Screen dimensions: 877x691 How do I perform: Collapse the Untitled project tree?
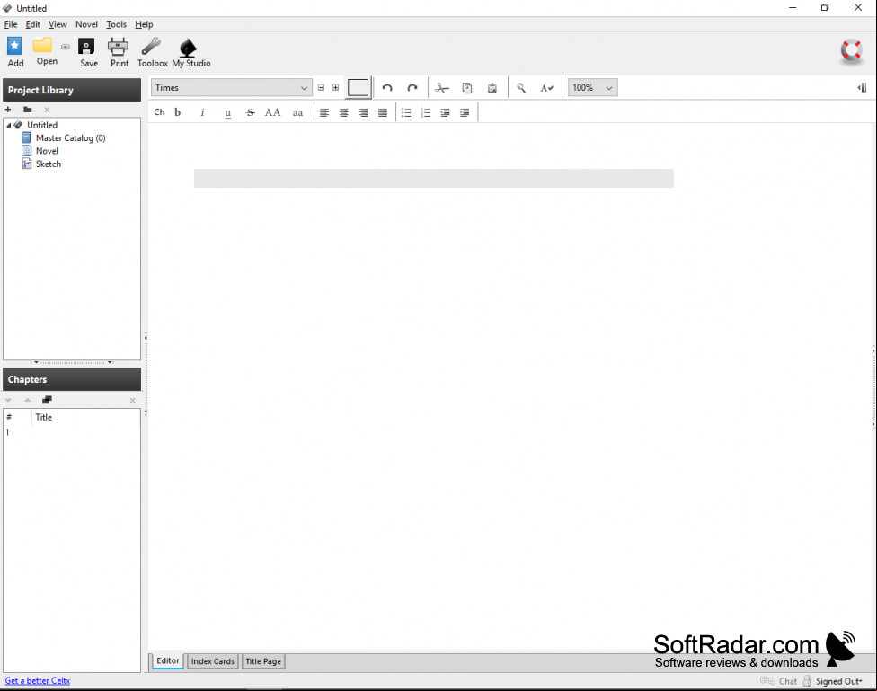9,125
